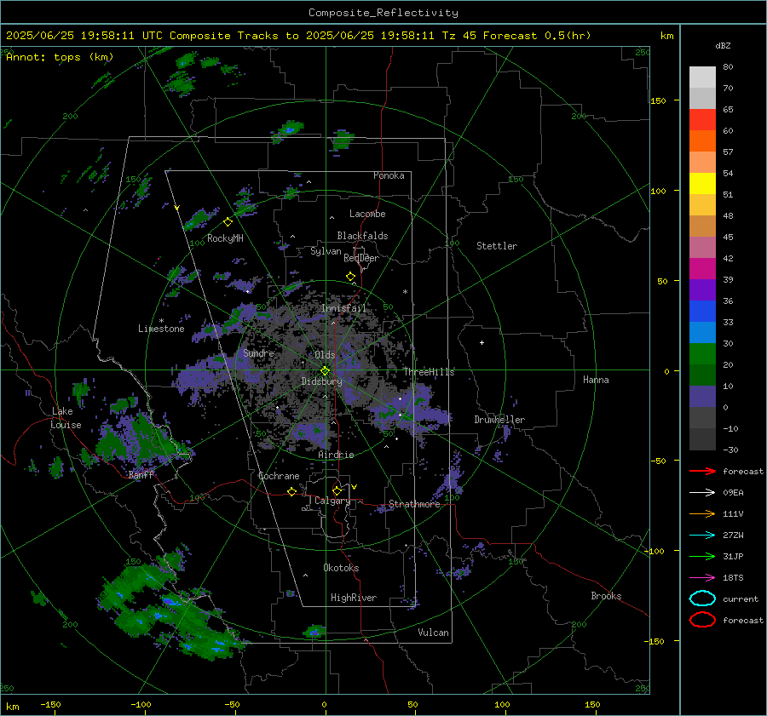Click the Vulcan town label
The height and width of the screenshot is (716, 767).
click(433, 633)
